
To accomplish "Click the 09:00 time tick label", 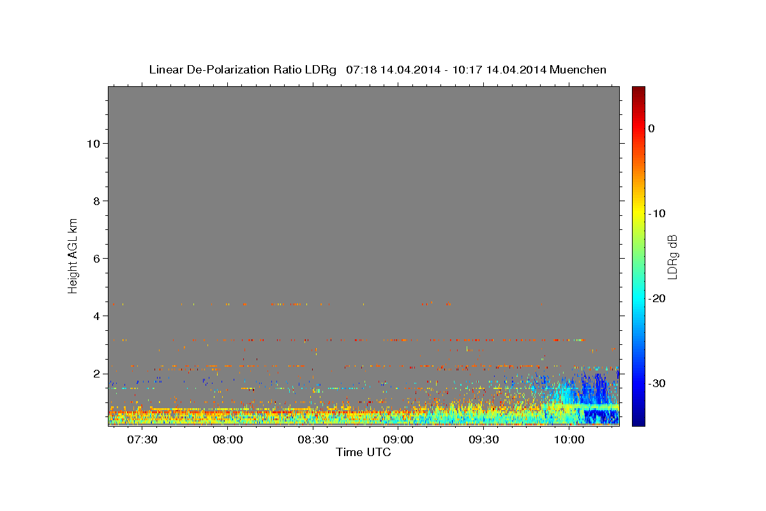I will pos(398,439).
